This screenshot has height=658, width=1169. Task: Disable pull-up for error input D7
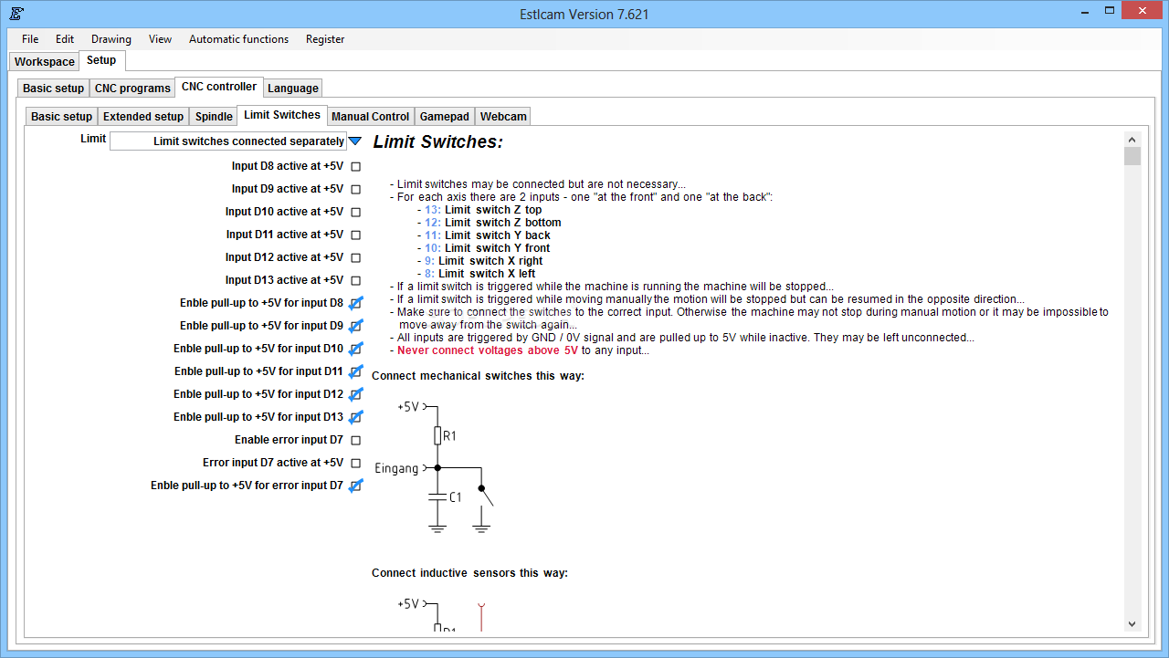coord(356,486)
